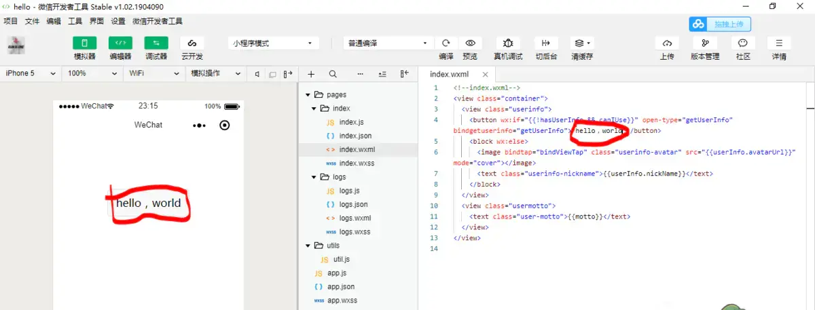This screenshot has height=310, width=815.
Task: Open the 设置 menu
Action: pyautogui.click(x=118, y=21)
